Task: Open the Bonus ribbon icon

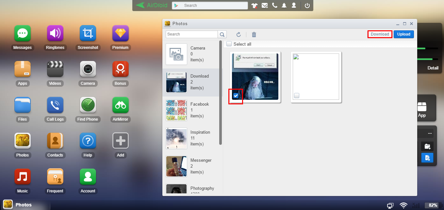Action: 121,69
